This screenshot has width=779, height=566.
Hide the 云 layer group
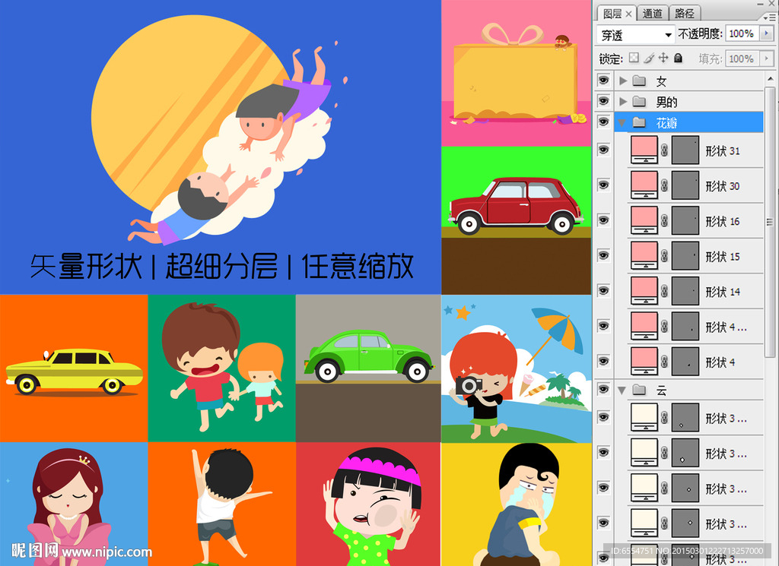603,390
